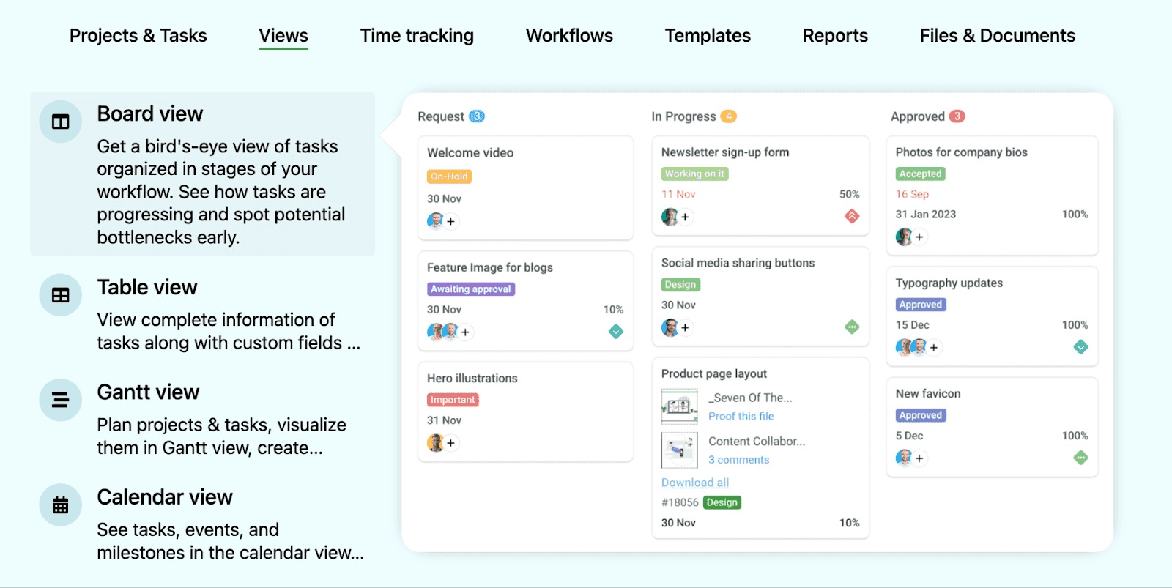1172x588 pixels.
Task: Click Approved label on New favicon card
Action: [x=921, y=415]
